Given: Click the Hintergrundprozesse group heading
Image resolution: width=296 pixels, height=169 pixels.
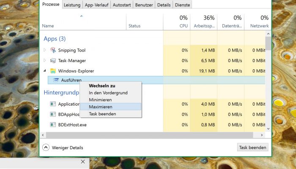Looking at the screenshot, I should 61,93.
